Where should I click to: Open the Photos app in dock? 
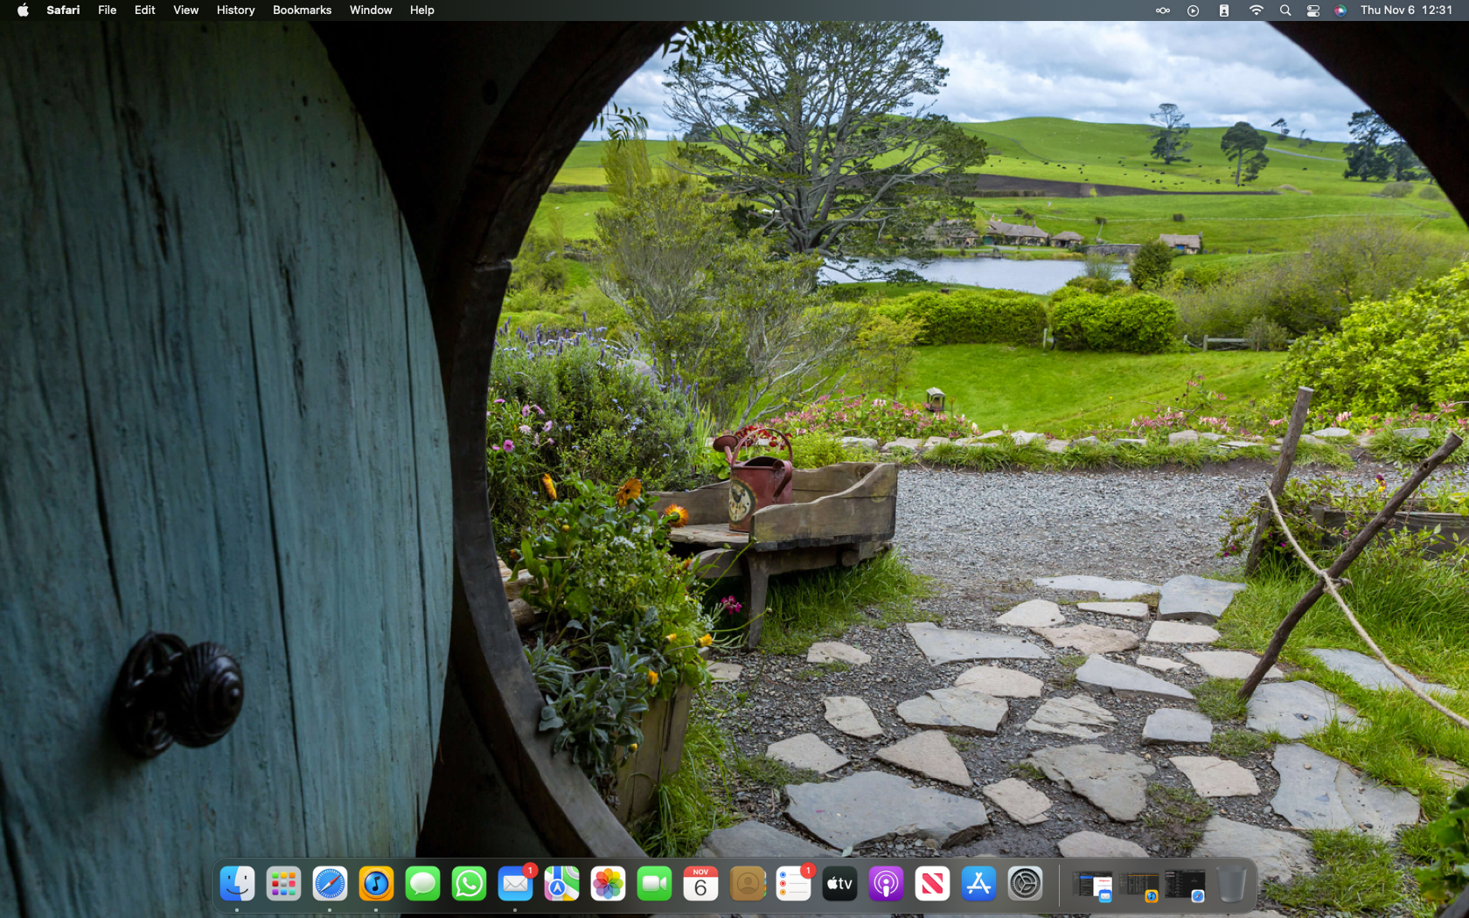pyautogui.click(x=608, y=884)
